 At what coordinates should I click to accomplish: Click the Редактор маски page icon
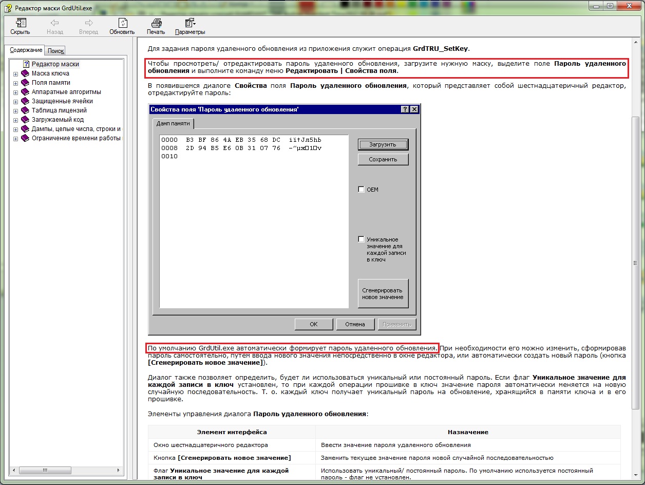click(26, 64)
